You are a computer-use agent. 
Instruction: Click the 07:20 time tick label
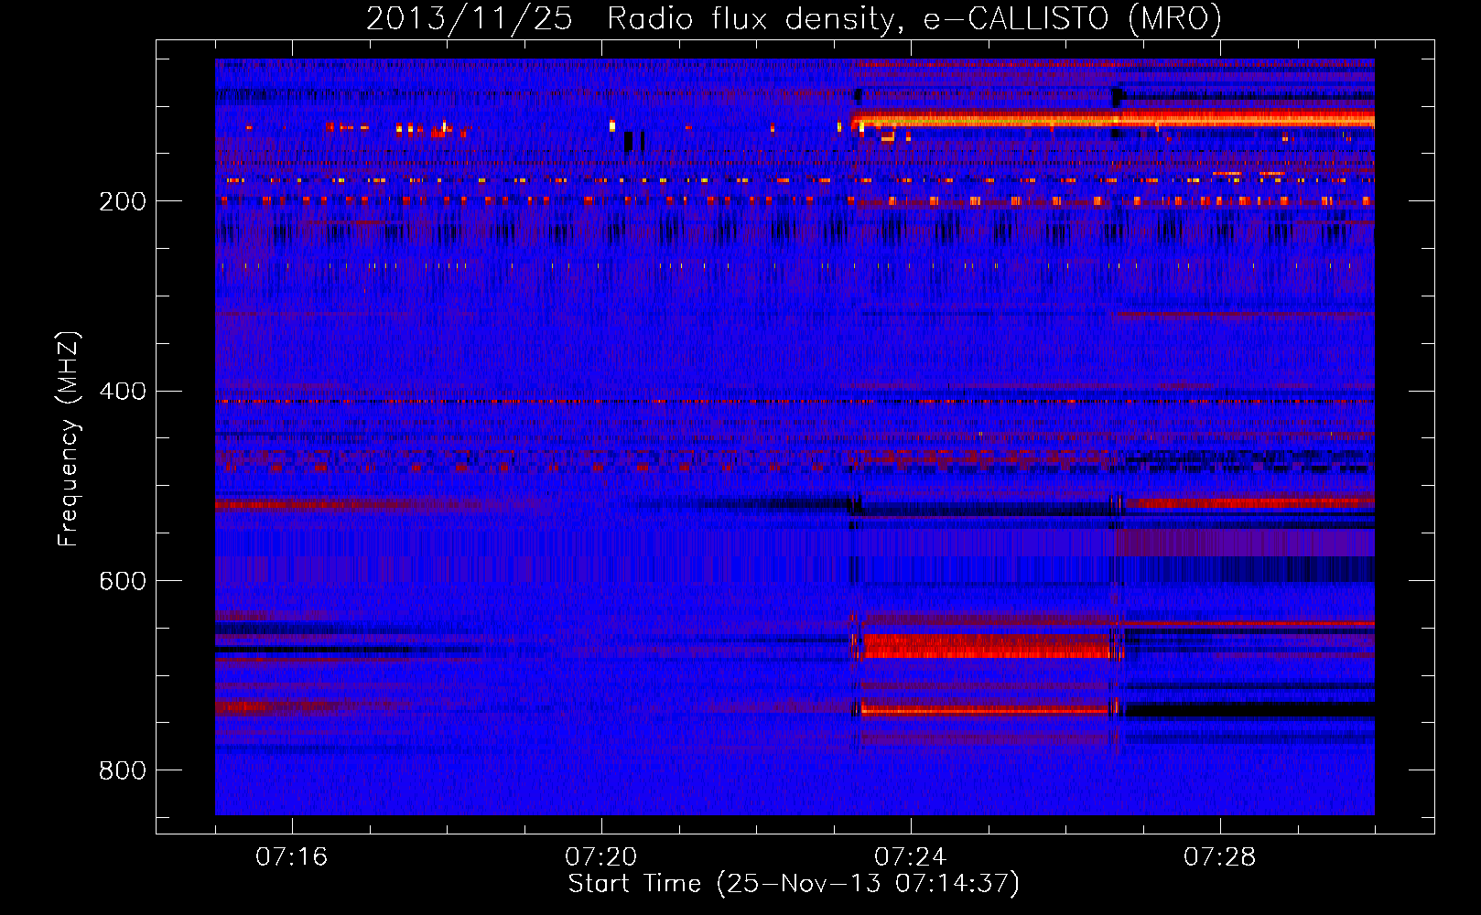click(601, 857)
